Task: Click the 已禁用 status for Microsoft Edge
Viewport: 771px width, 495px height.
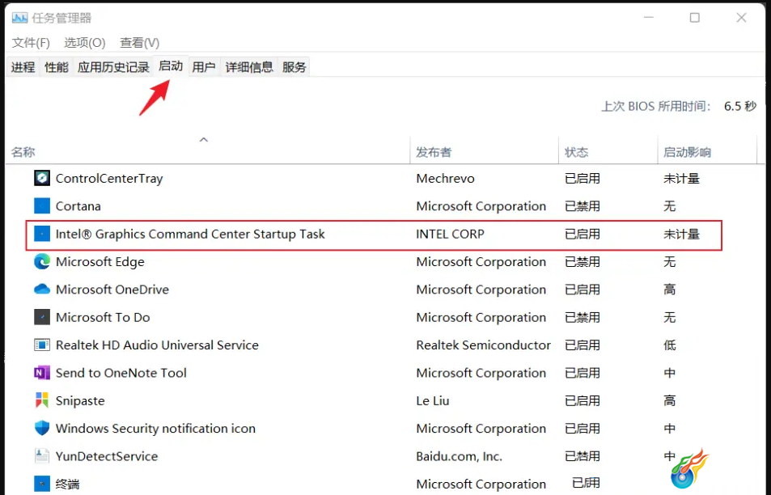Action: [582, 261]
